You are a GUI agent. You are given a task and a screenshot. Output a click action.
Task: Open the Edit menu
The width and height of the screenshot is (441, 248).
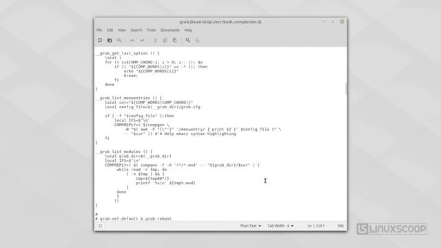click(110, 30)
